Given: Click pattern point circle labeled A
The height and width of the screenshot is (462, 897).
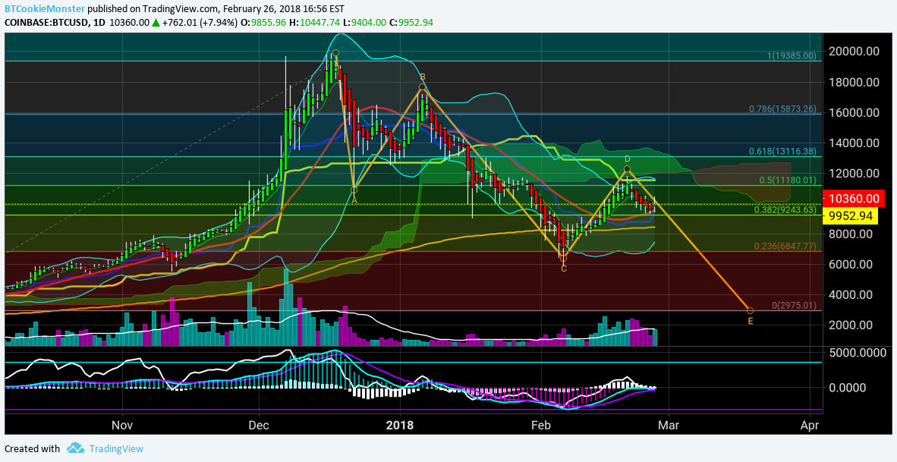Looking at the screenshot, I should (x=354, y=190).
